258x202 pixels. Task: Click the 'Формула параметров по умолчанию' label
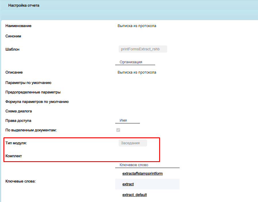[37, 102]
